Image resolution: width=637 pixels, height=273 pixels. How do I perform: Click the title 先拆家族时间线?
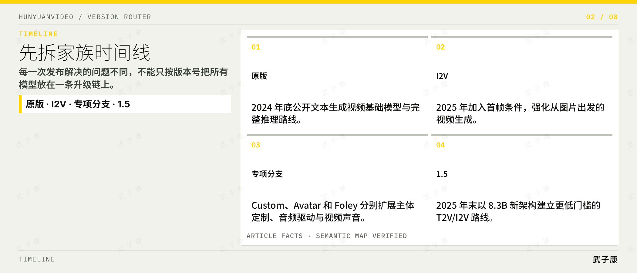(85, 52)
